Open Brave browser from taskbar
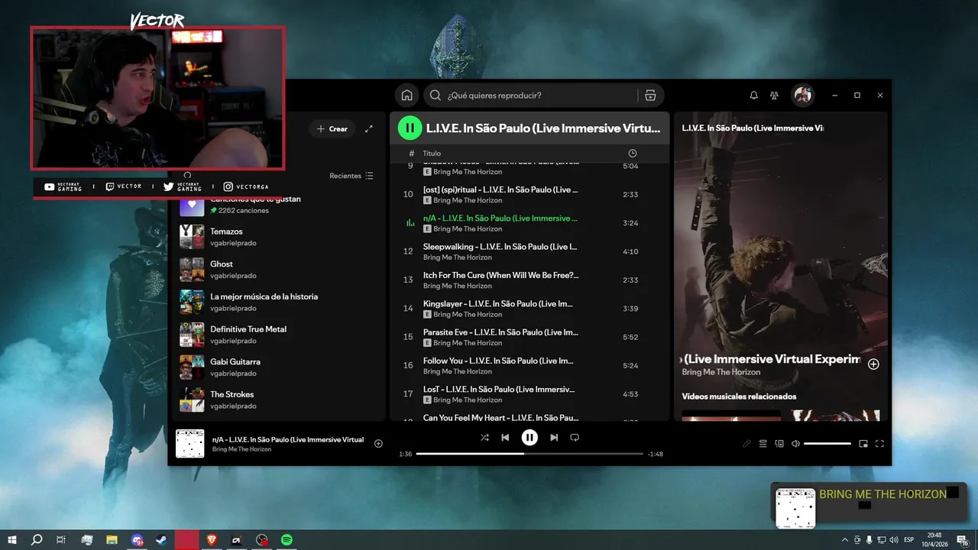The height and width of the screenshot is (550, 978). pyautogui.click(x=211, y=540)
